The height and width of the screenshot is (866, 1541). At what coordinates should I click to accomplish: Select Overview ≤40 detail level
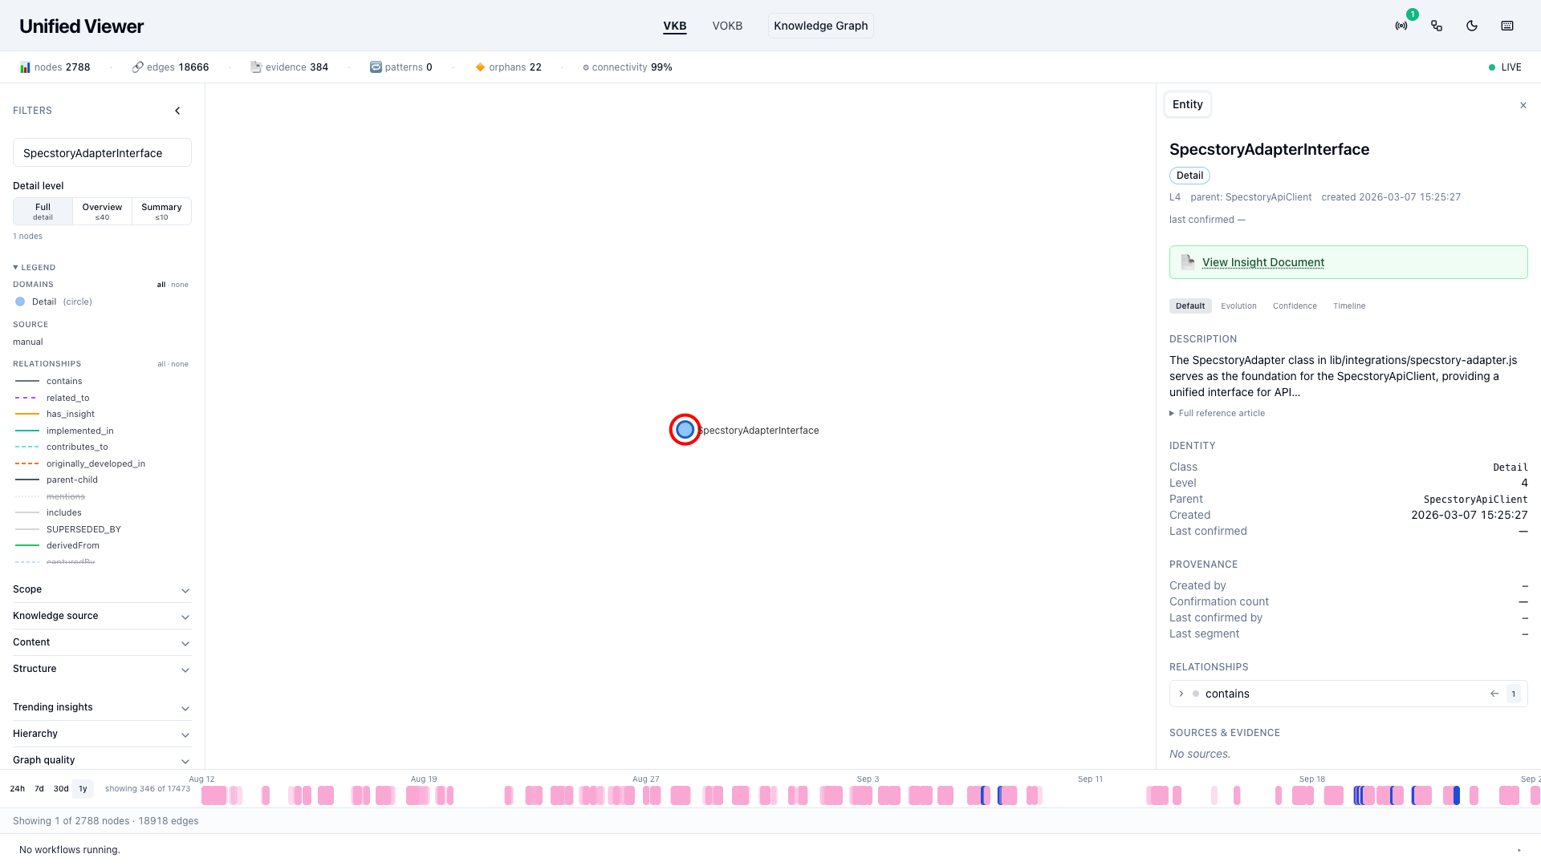(x=102, y=212)
